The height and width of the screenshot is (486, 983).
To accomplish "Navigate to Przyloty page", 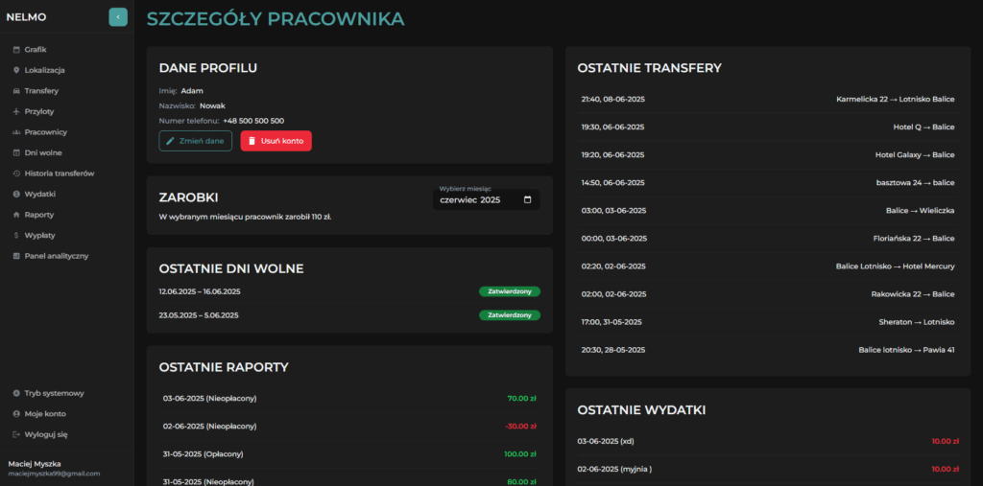I will click(x=66, y=111).
